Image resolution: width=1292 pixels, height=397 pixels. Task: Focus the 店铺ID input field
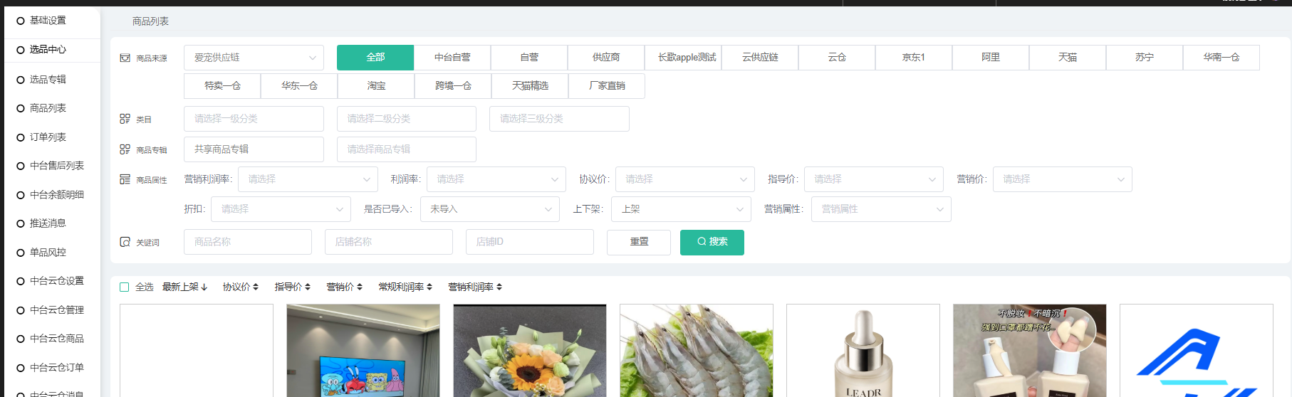[530, 242]
